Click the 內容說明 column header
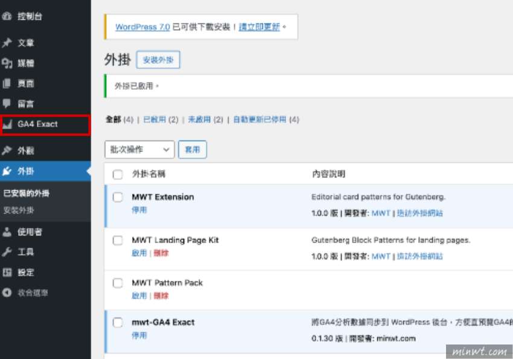The width and height of the screenshot is (513, 359). pyautogui.click(x=328, y=174)
